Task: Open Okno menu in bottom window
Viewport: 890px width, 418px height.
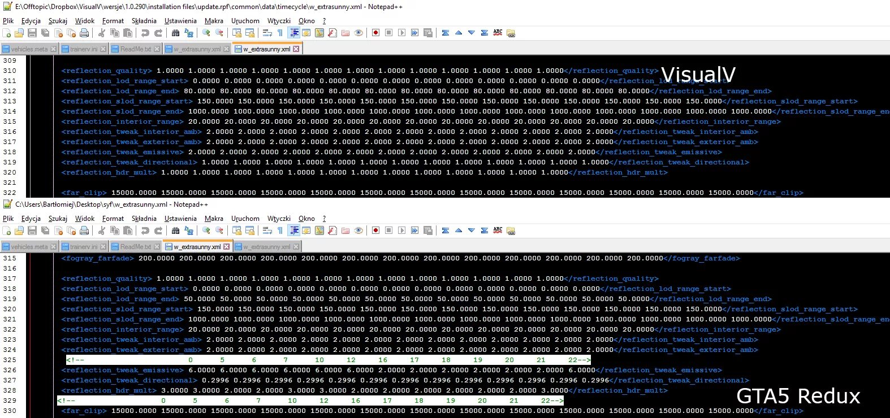Action: pos(306,219)
